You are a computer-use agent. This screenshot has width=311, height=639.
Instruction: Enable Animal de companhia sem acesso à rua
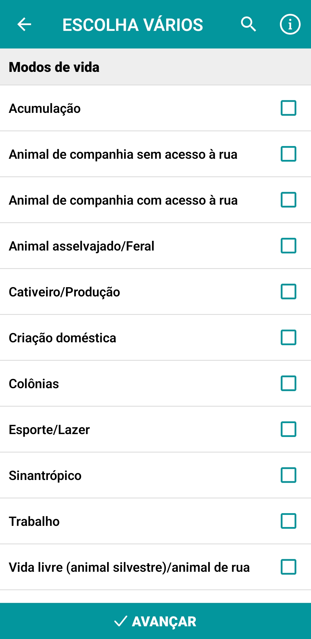[288, 154]
